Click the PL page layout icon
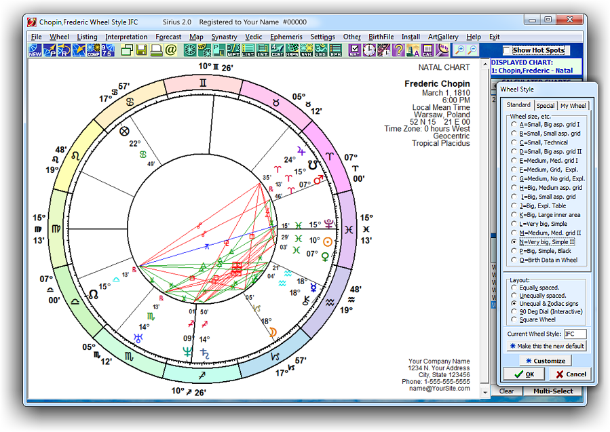This screenshot has width=610, height=432. 218,50
